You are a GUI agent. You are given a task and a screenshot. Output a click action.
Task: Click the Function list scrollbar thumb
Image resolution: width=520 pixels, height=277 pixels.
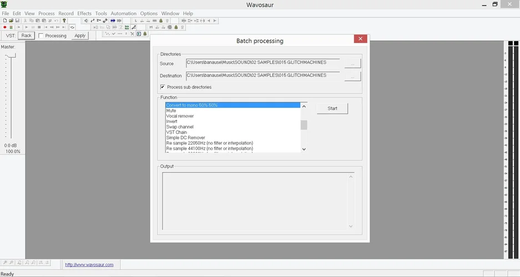(x=304, y=125)
